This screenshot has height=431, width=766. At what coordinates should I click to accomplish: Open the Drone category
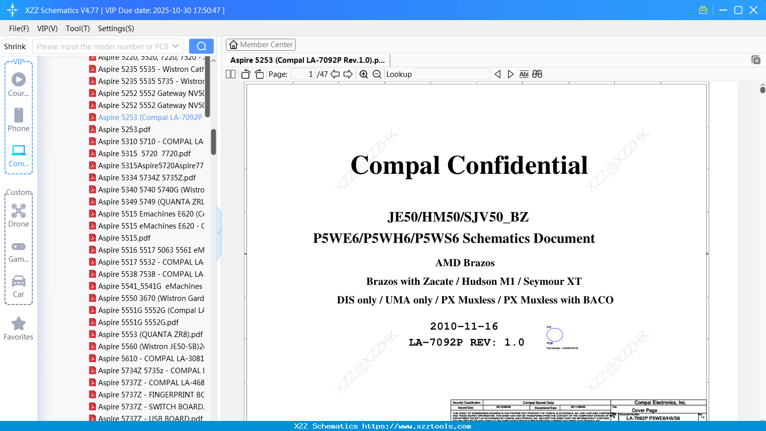point(19,215)
